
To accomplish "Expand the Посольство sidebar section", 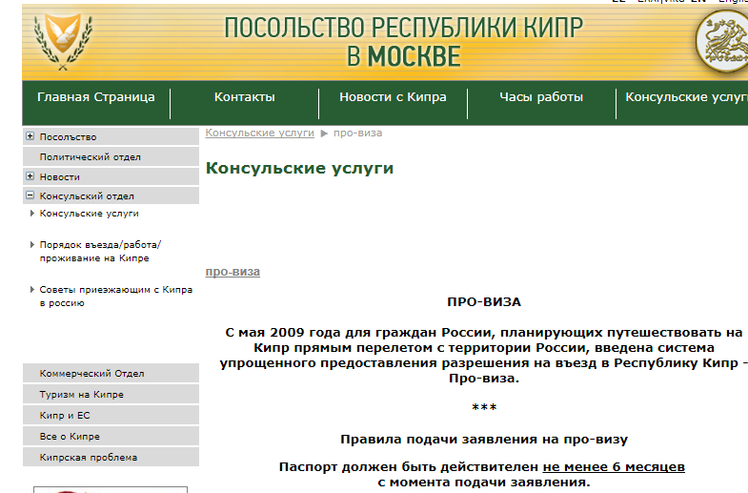I will [x=30, y=136].
